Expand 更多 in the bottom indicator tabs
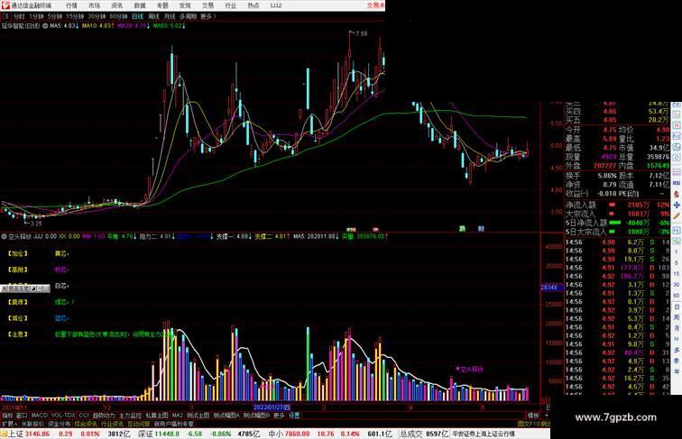Image resolution: width=682 pixels, height=439 pixels. pos(279,416)
